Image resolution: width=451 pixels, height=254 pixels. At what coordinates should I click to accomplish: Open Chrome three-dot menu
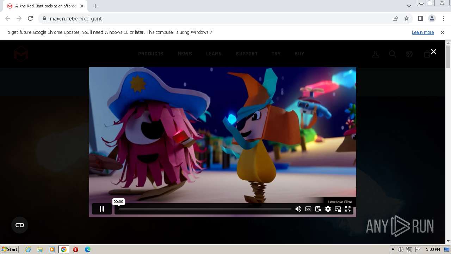[x=443, y=18]
